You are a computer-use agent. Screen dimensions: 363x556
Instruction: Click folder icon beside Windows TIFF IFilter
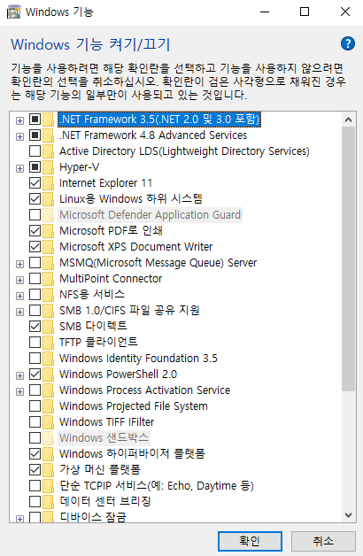click(x=48, y=422)
